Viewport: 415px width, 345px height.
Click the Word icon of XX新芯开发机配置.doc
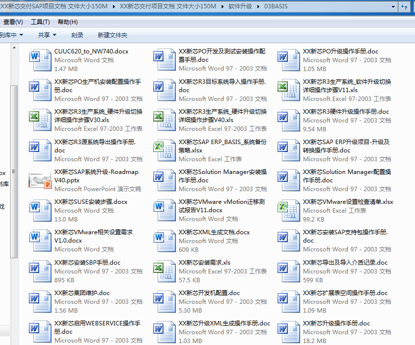[164, 301]
